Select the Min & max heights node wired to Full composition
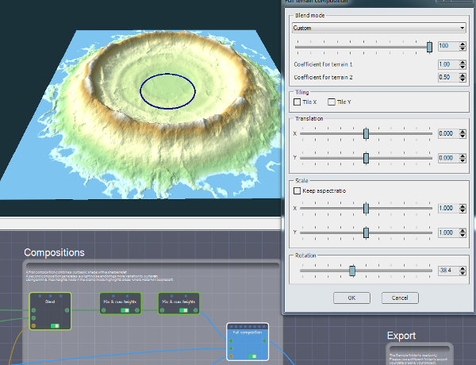 point(178,302)
